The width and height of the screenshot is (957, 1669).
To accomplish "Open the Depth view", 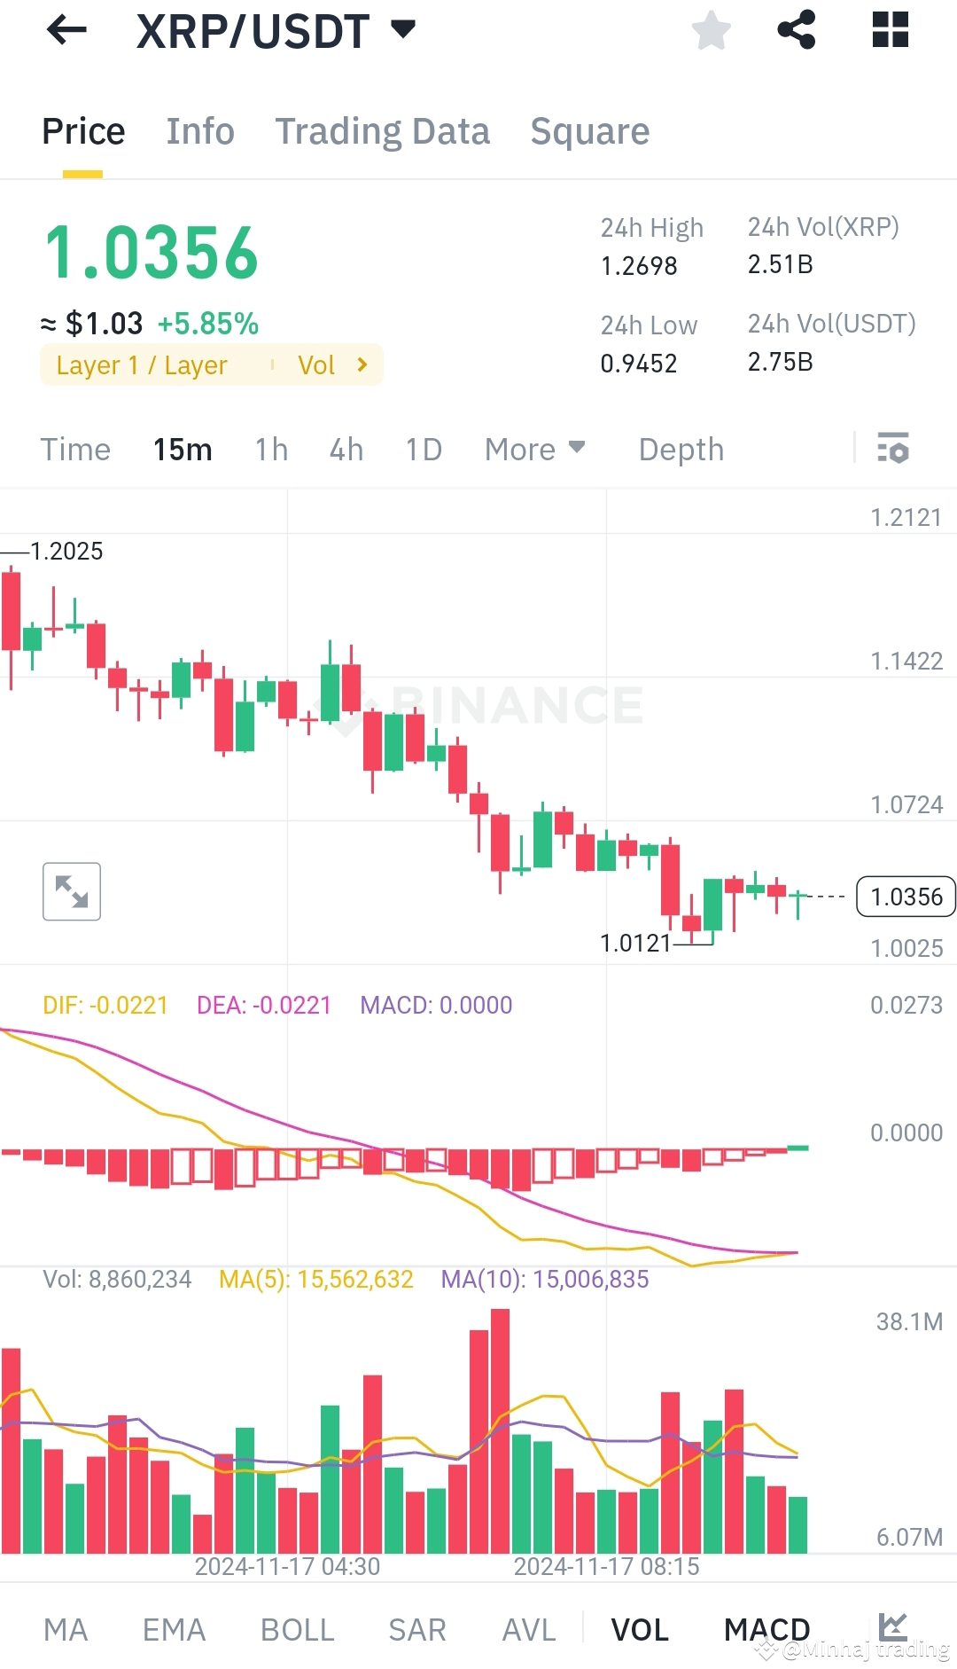I will tap(681, 450).
